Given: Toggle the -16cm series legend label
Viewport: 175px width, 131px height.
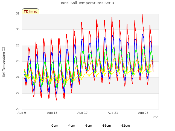Looking at the screenshot, I should click(106, 126).
